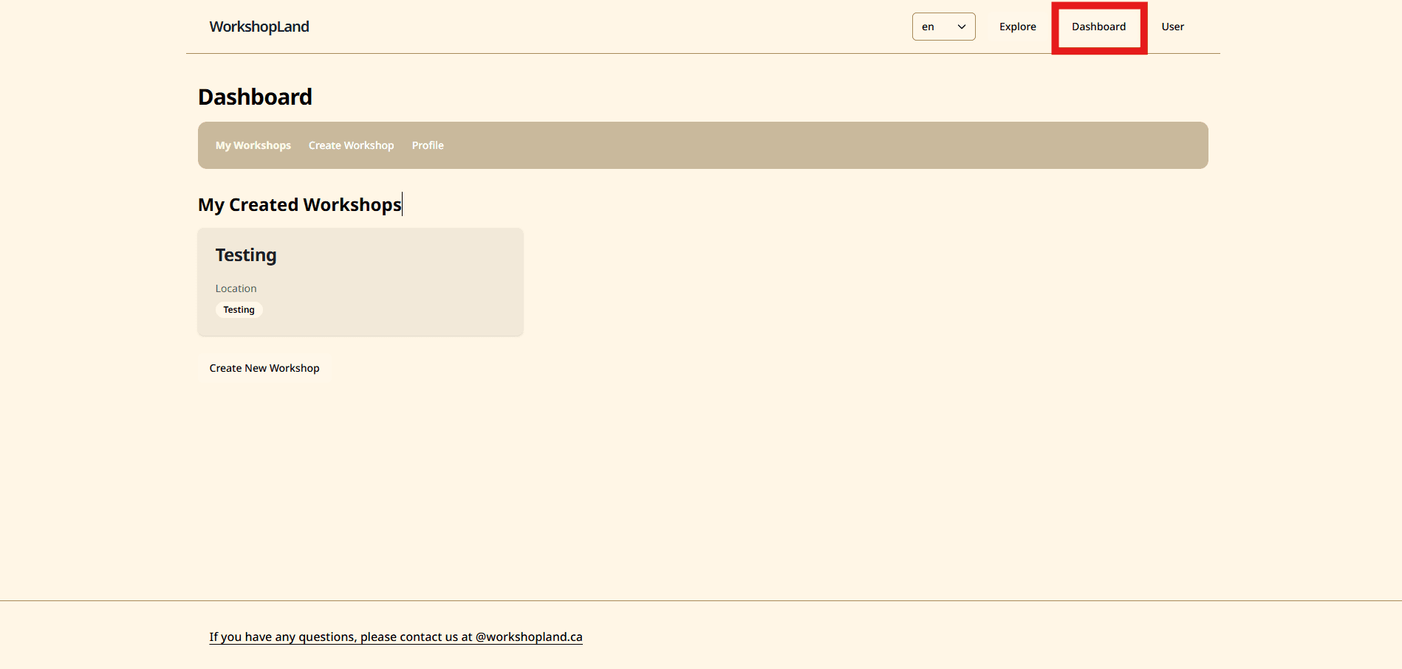Screen dimensions: 1402x669
Task: Select the Testing location tag
Action: click(239, 309)
